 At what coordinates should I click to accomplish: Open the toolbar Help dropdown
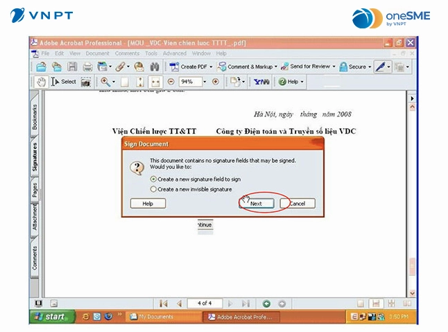291,82
